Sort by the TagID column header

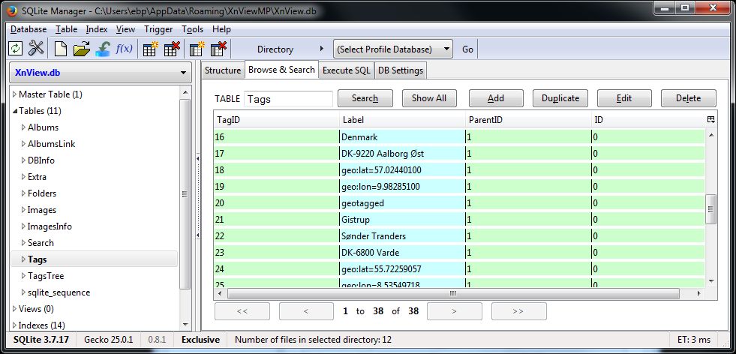[276, 120]
